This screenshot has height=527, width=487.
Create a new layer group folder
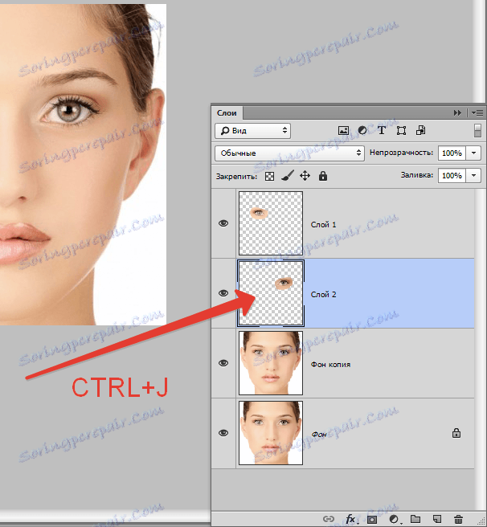point(415,519)
